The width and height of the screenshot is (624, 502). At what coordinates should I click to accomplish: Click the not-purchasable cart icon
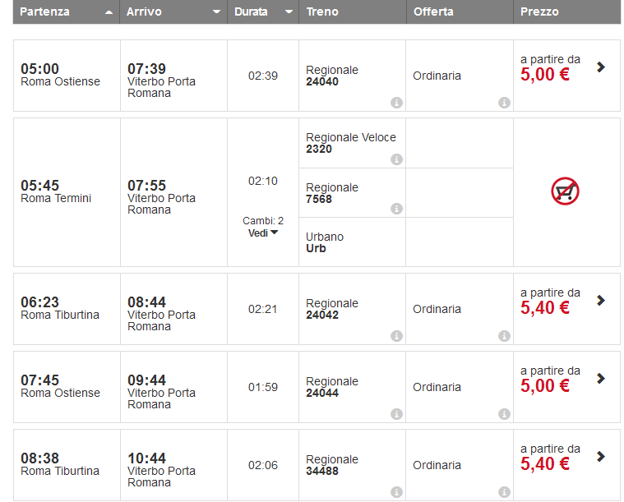pos(566,191)
